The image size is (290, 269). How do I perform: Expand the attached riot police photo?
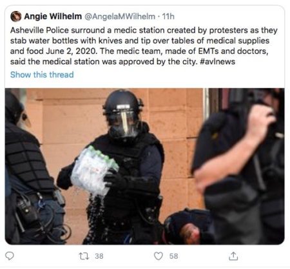[x=145, y=166]
